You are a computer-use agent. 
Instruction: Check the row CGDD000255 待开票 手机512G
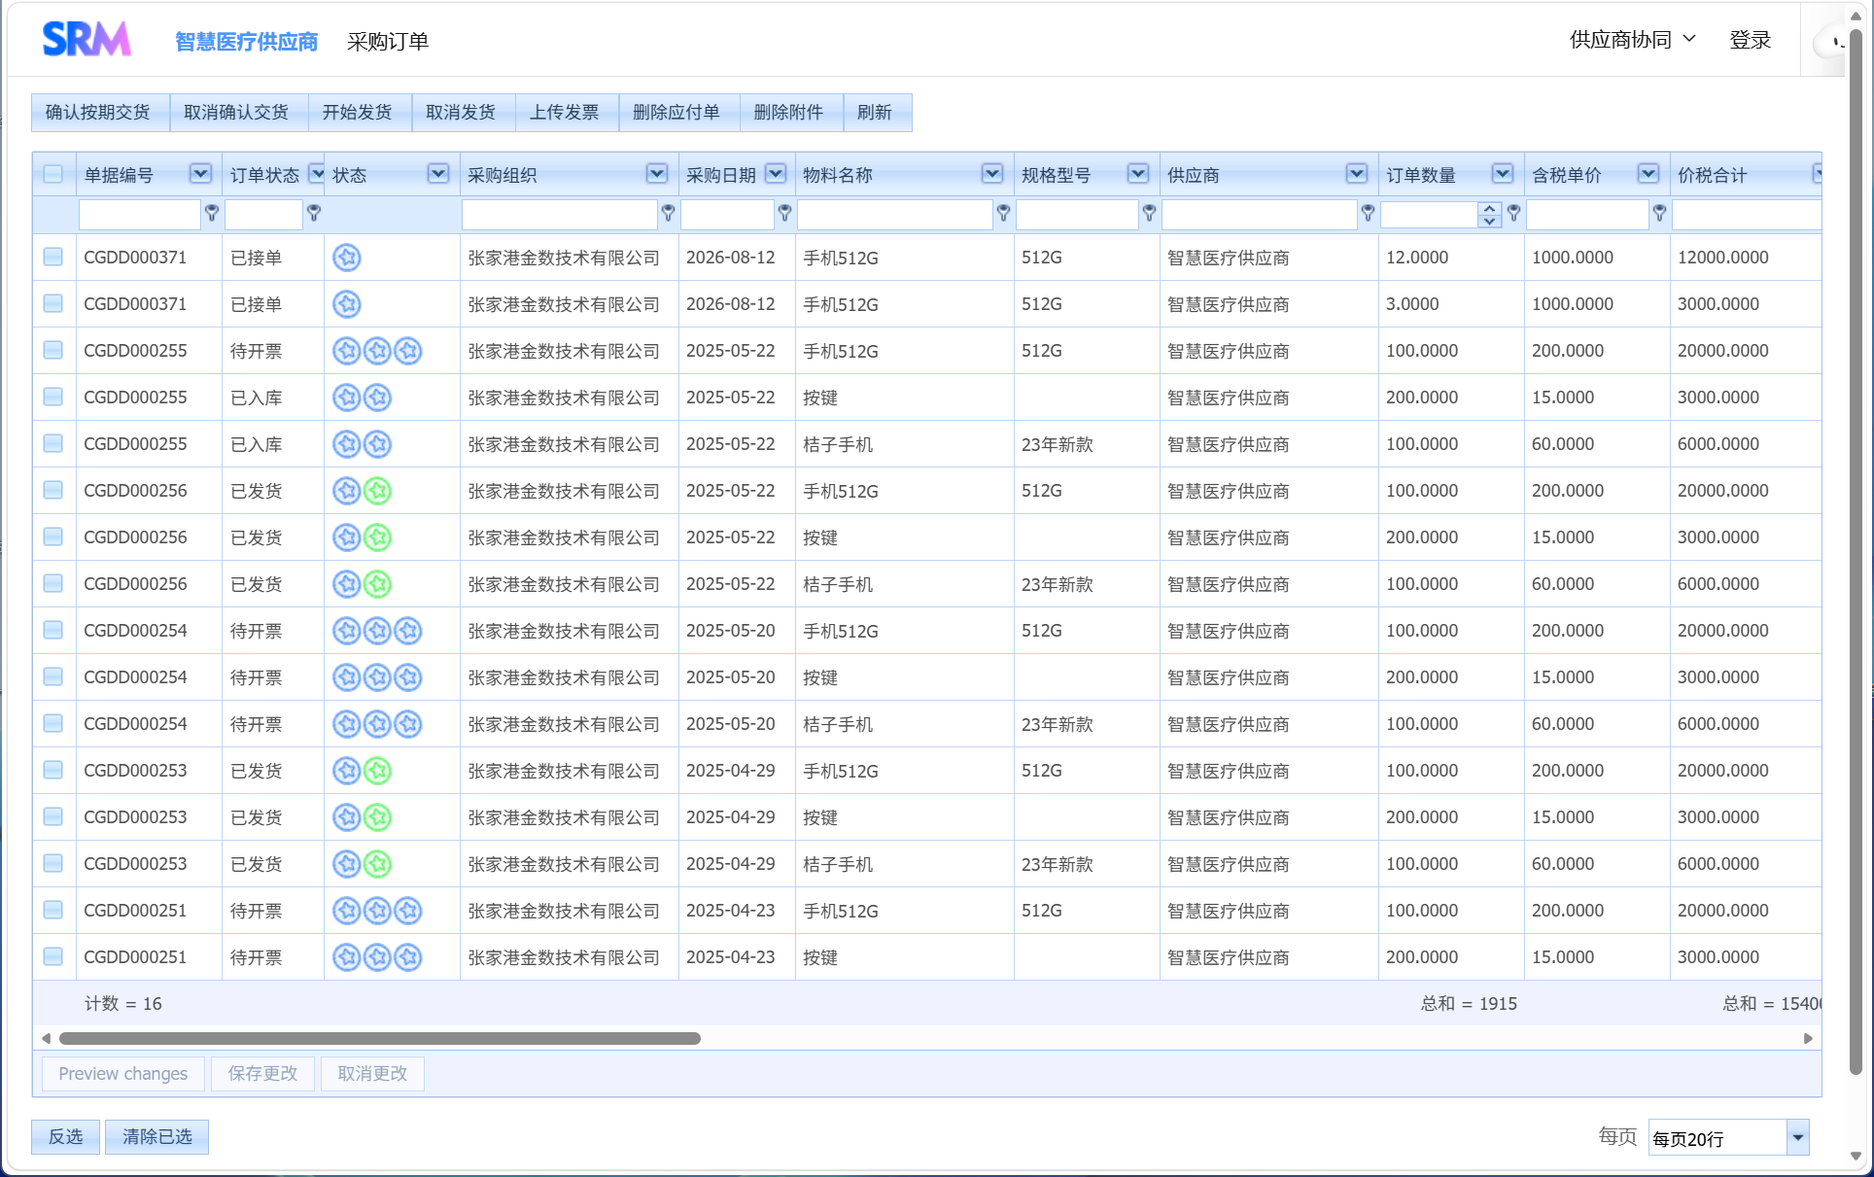pos(53,350)
